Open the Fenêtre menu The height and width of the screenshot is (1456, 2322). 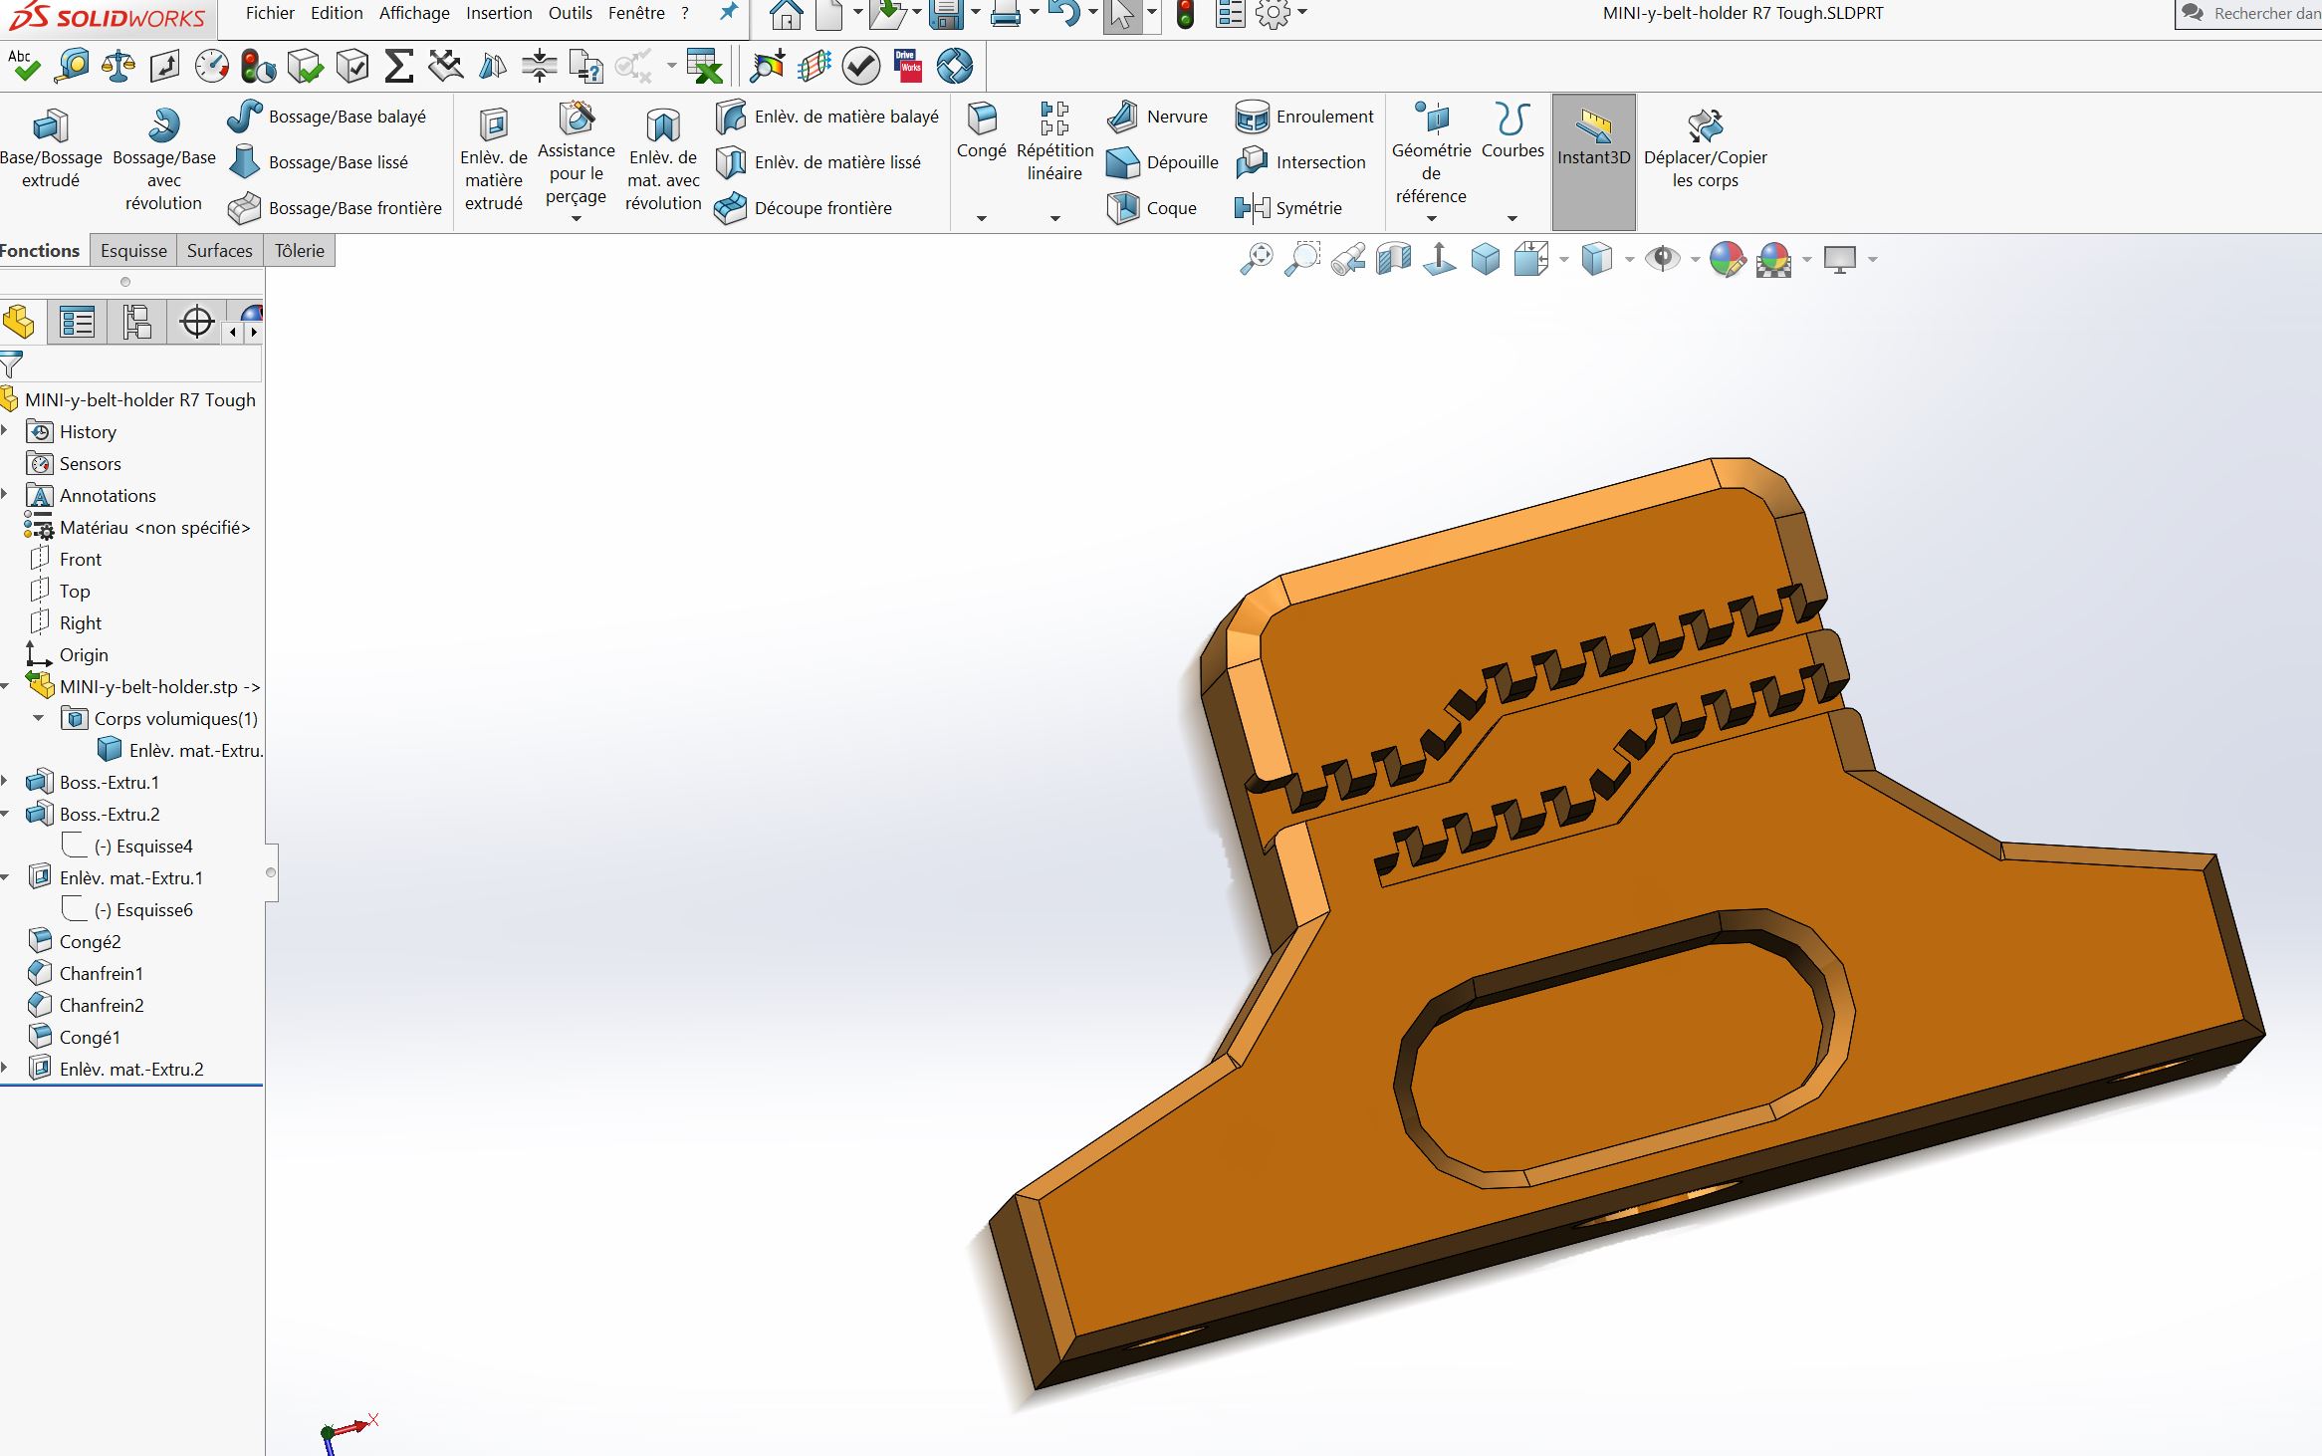tap(636, 13)
